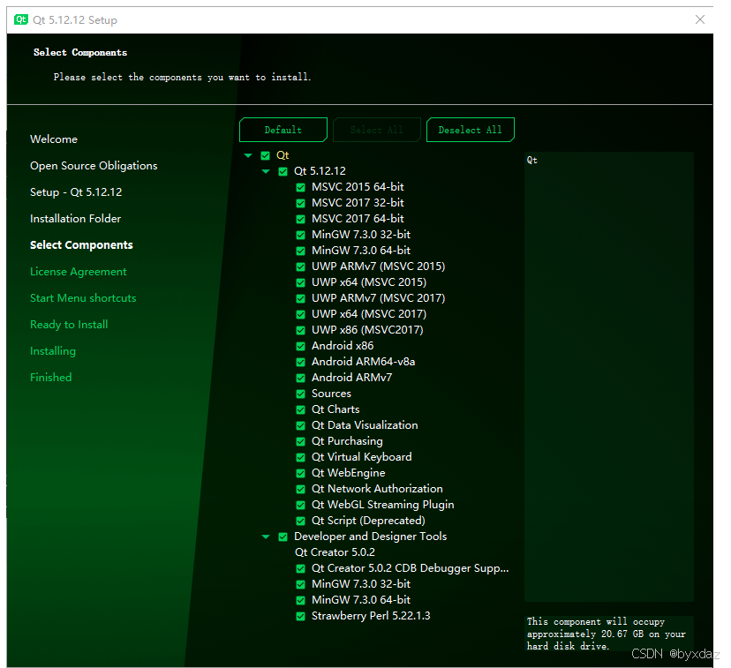Uncheck Android ARMv7 checkbox

coord(301,378)
